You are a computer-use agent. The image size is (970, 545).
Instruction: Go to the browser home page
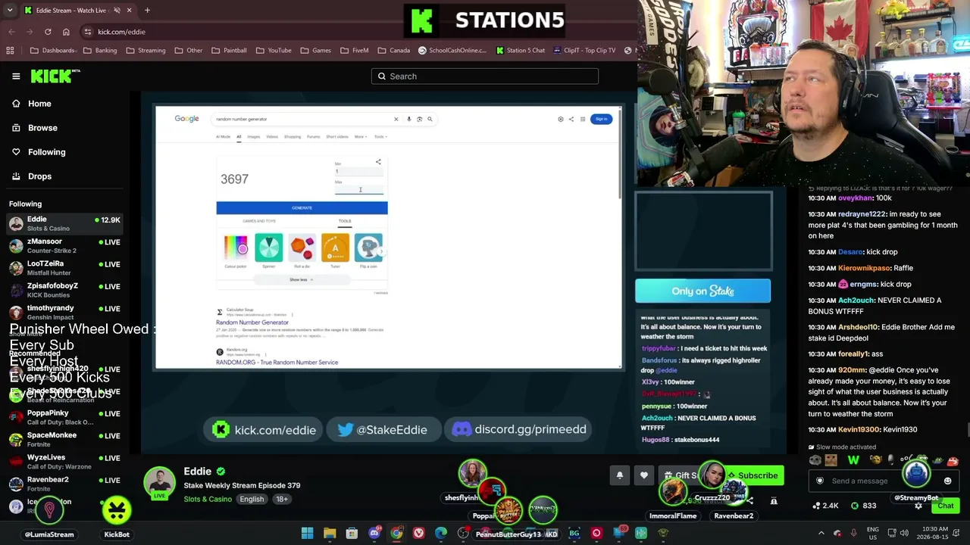[x=66, y=32]
